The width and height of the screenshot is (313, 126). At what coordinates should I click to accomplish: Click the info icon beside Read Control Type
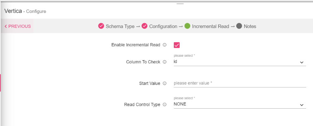pyautogui.click(x=165, y=105)
